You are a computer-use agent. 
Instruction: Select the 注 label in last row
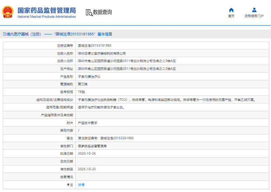[x=71, y=185]
